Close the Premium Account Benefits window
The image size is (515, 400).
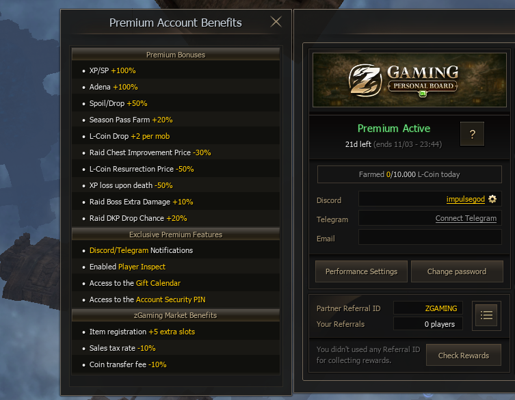coord(276,22)
